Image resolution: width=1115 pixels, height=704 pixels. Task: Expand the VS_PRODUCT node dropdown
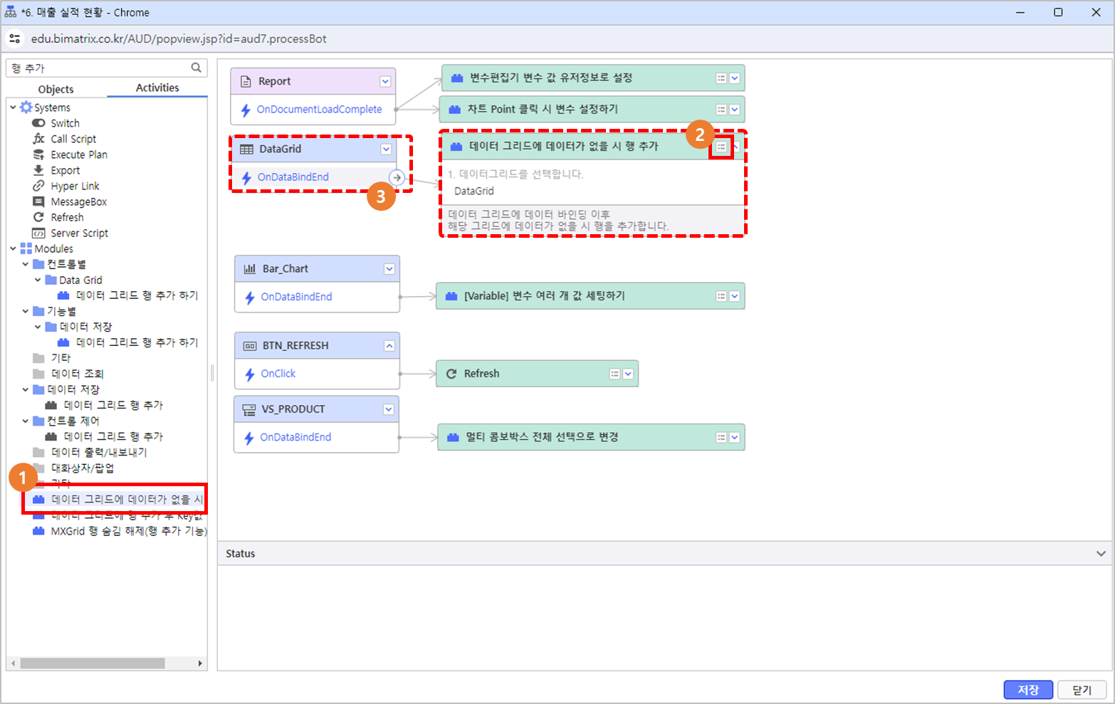tap(389, 409)
